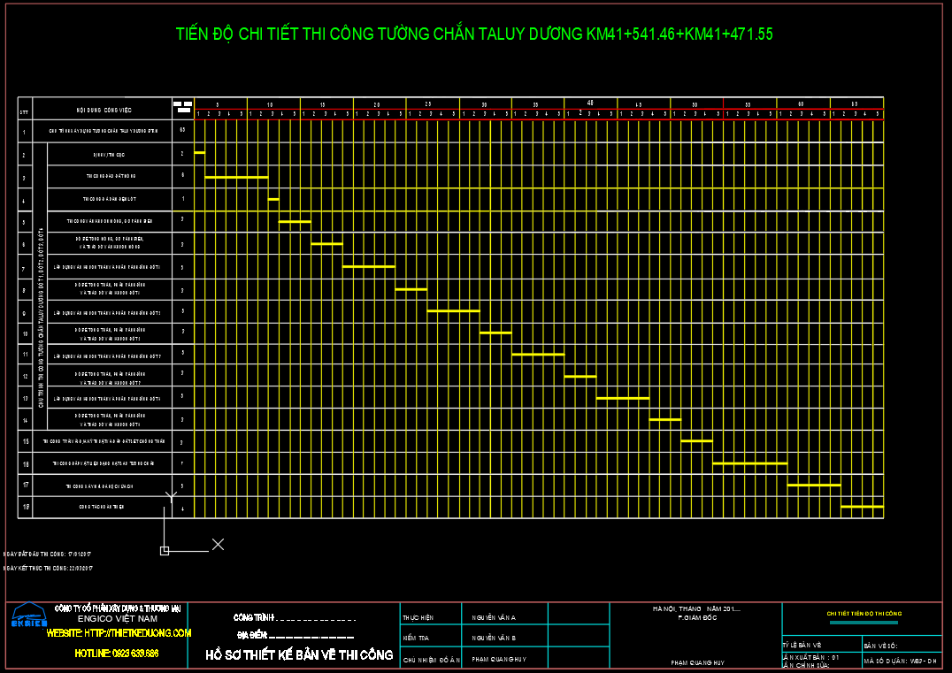Click the day 40 timeline header
Image resolution: width=952 pixels, height=673 pixels.
point(590,103)
